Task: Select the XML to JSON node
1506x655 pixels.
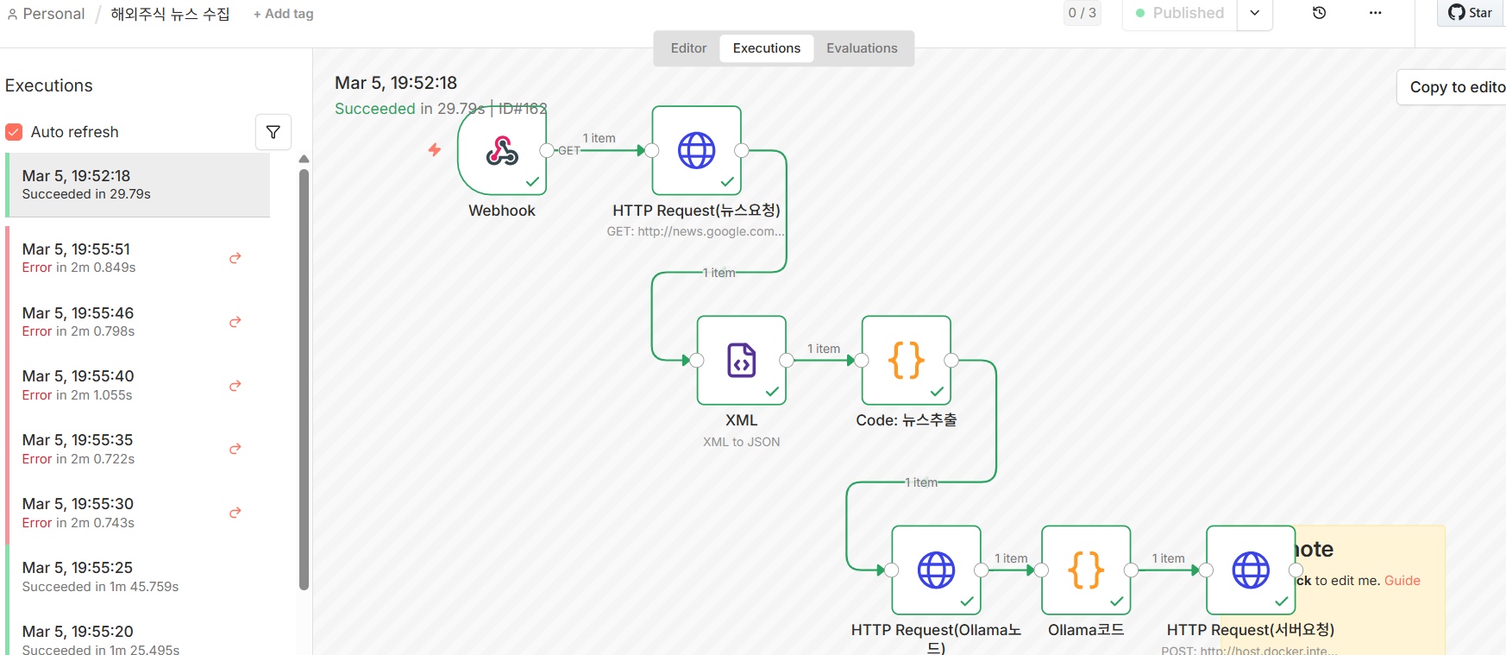Action: pyautogui.click(x=742, y=360)
